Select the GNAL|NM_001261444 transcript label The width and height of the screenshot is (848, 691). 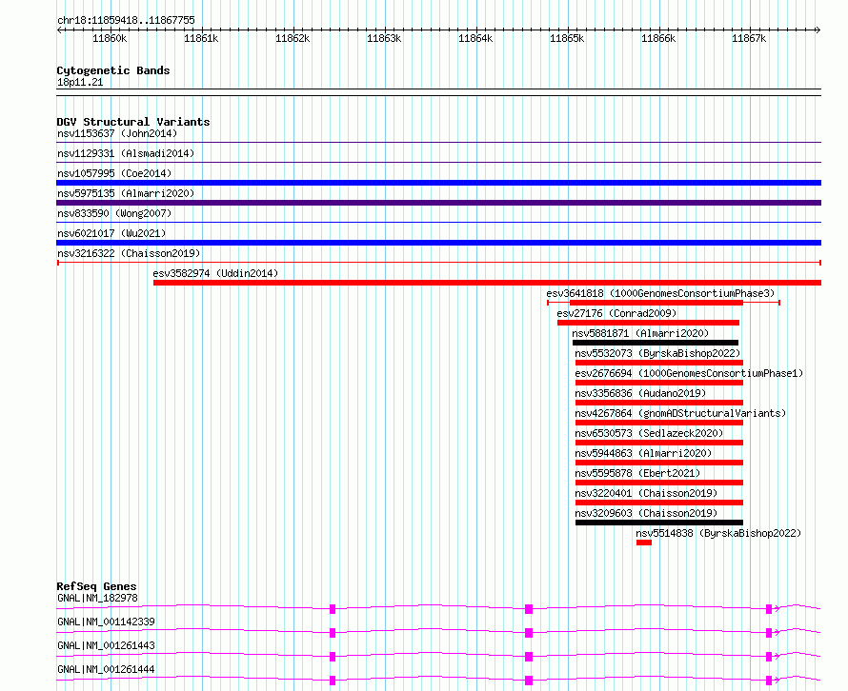pyautogui.click(x=106, y=669)
